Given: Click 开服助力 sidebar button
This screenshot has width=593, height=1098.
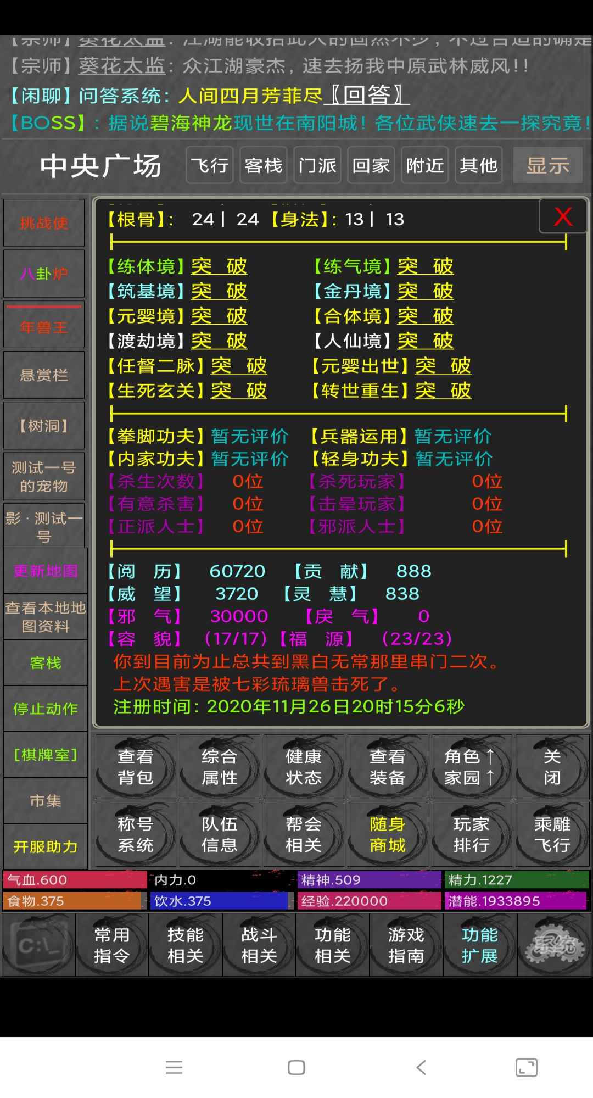Looking at the screenshot, I should 46,846.
